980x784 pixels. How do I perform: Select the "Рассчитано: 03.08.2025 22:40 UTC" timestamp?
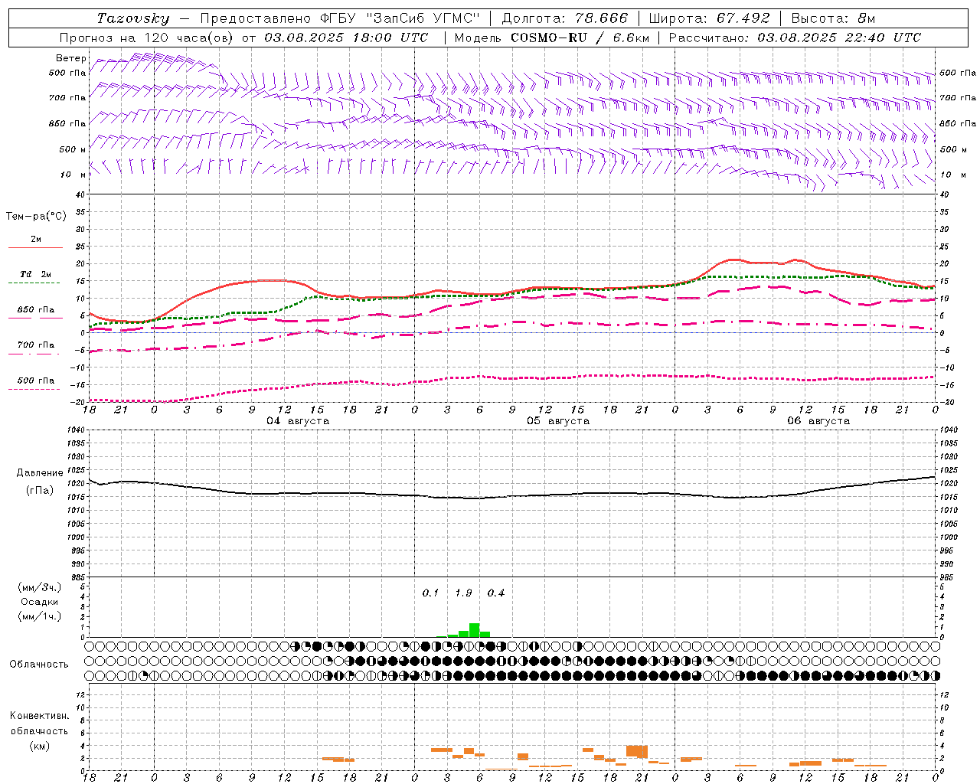click(795, 38)
